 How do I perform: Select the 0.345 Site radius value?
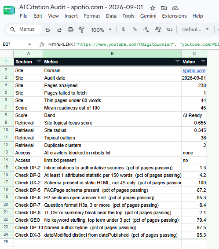click(194, 130)
